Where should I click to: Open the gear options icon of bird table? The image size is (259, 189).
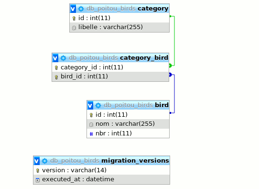(x=98, y=105)
